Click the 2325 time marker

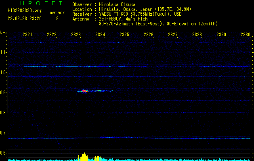click(x=124, y=35)
